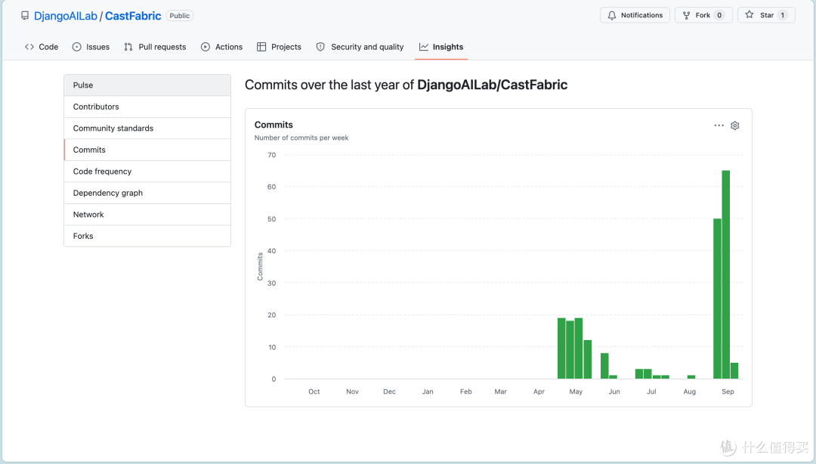Click the Commits chart title
This screenshot has height=464, width=816.
(x=274, y=125)
